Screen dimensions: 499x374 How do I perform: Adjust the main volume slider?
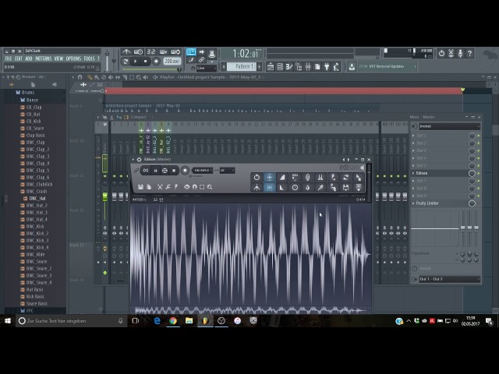pyautogui.click(x=108, y=59)
